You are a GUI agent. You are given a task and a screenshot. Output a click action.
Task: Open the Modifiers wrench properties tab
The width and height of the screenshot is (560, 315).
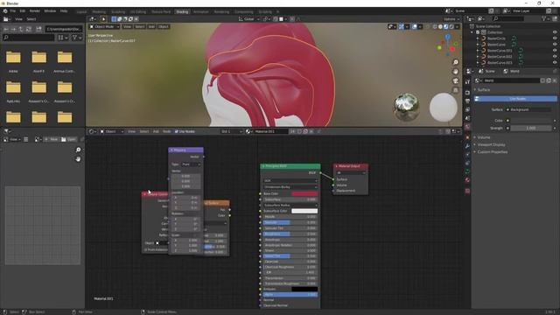467,146
